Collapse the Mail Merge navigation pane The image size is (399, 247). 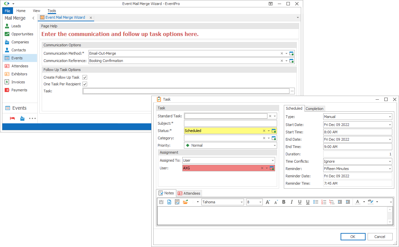click(33, 18)
